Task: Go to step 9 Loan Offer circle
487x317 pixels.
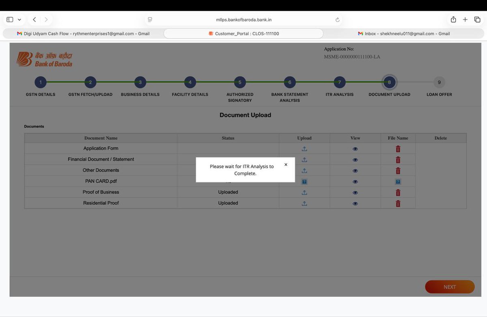Action: tap(439, 82)
